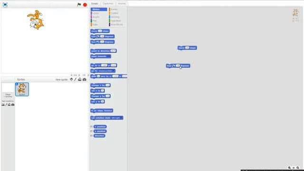Open rotation style dropdown left-right
The width and height of the screenshot is (304, 171).
121,118
